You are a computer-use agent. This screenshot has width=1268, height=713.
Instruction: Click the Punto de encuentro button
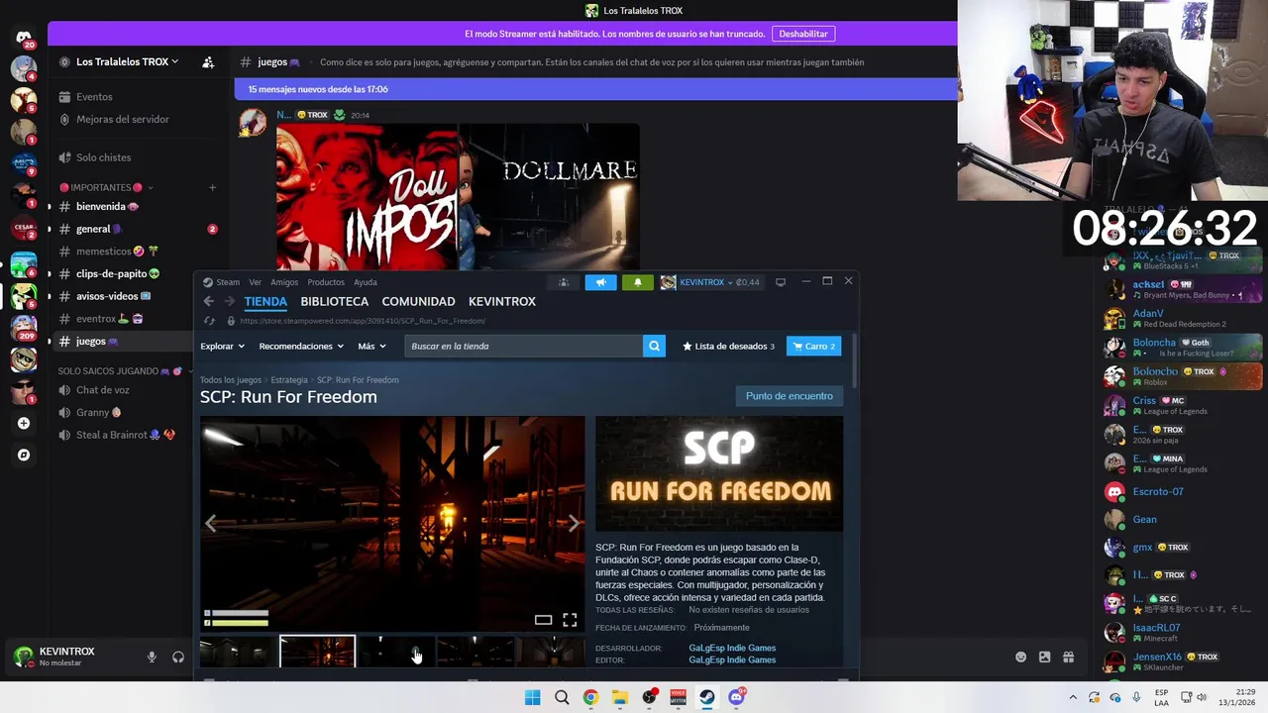790,396
